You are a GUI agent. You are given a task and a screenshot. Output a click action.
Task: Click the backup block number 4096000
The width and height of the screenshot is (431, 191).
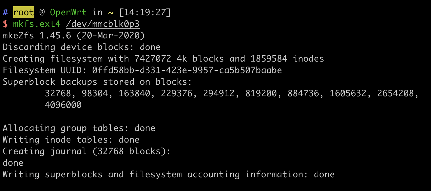click(x=63, y=105)
